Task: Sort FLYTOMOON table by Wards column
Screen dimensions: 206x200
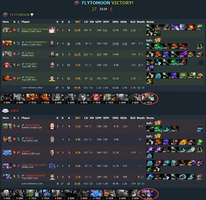Action: click(x=141, y=22)
